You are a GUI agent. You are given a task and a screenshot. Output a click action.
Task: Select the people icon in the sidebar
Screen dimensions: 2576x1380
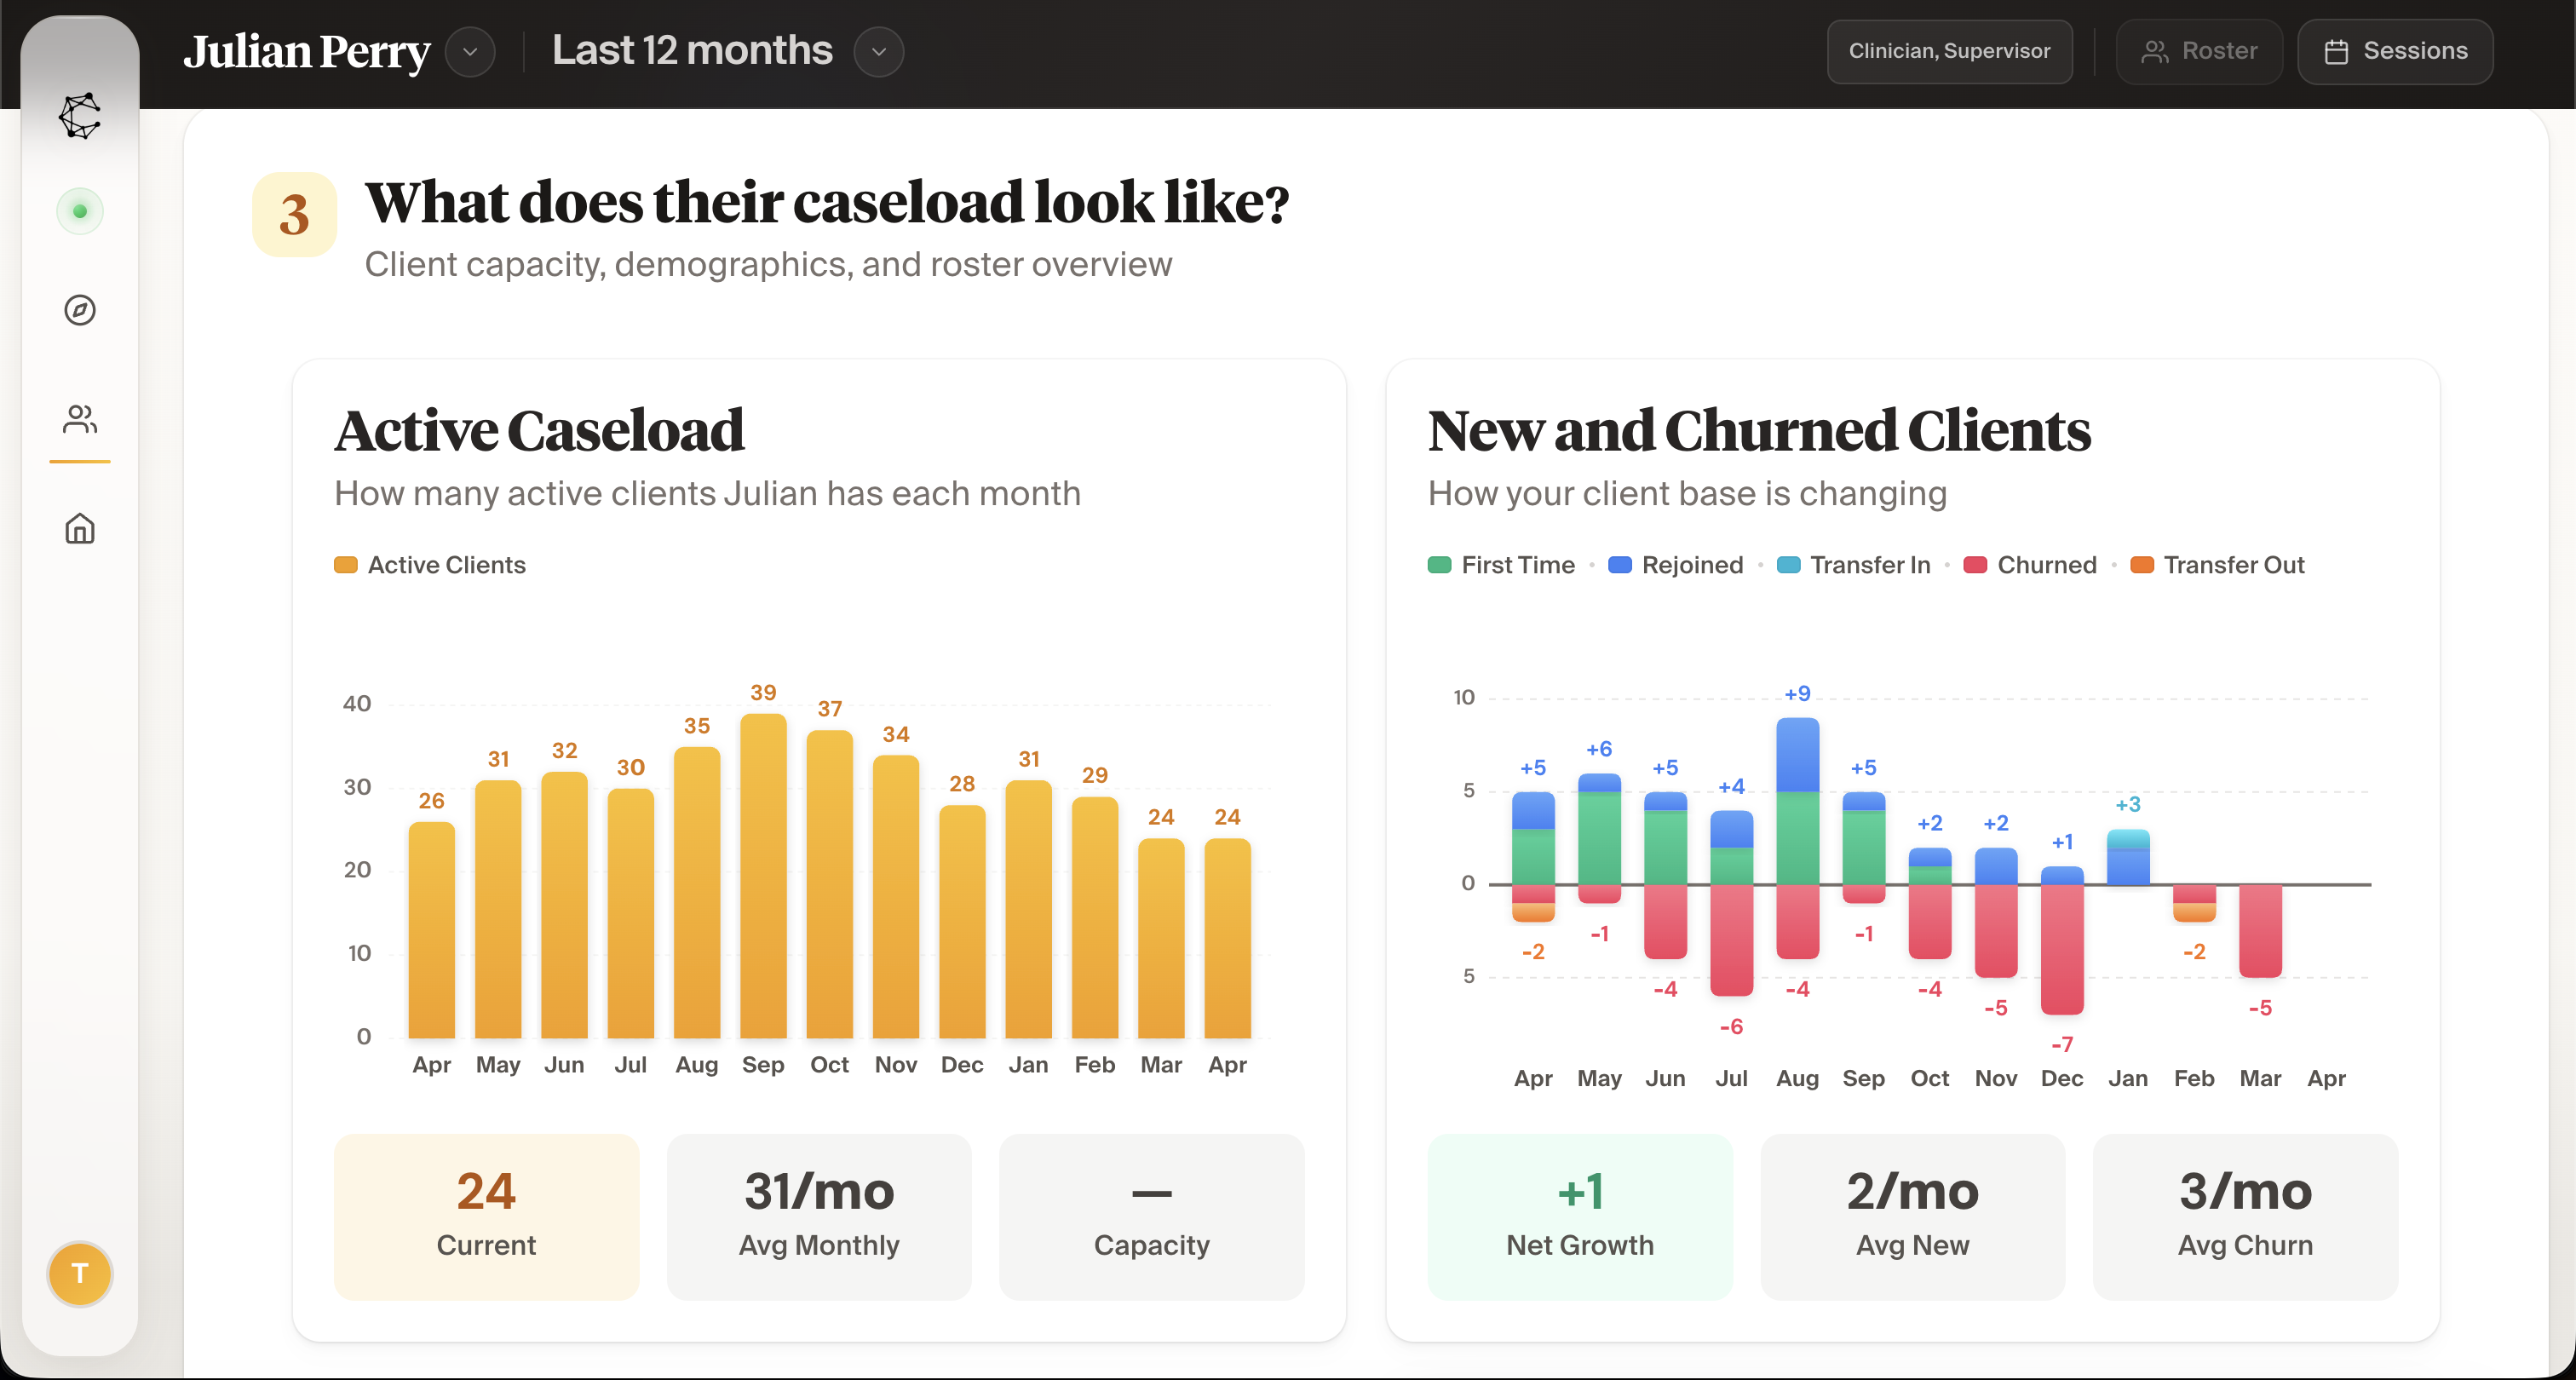(x=80, y=419)
